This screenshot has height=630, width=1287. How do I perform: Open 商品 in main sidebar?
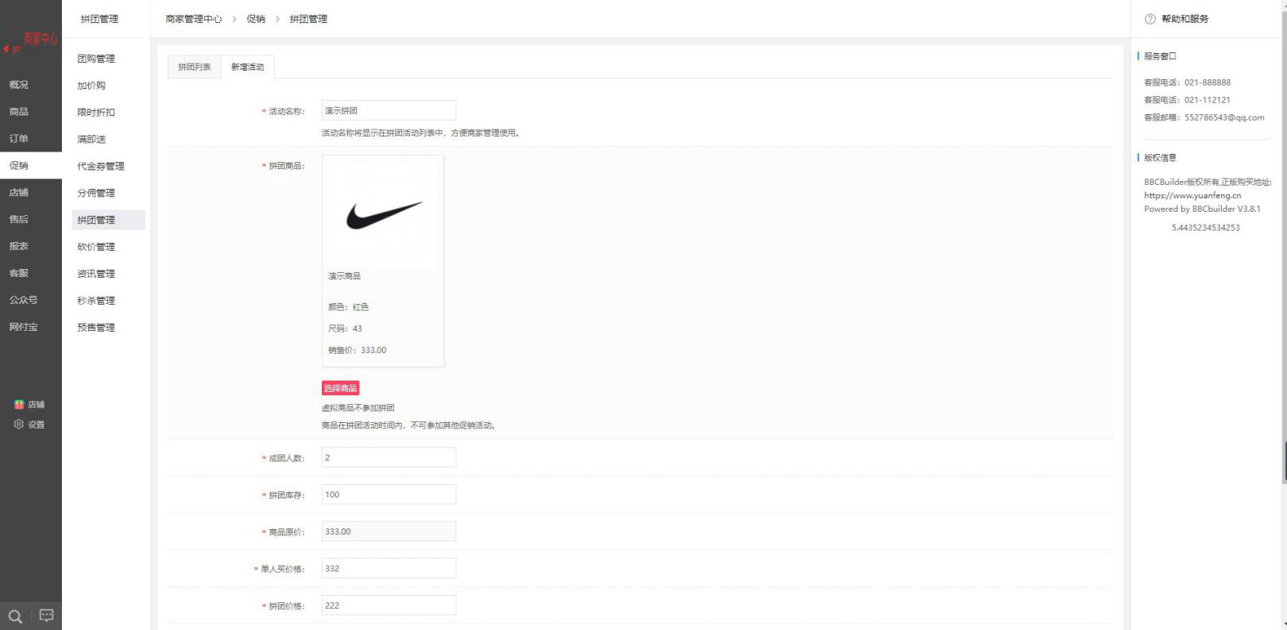(x=19, y=112)
